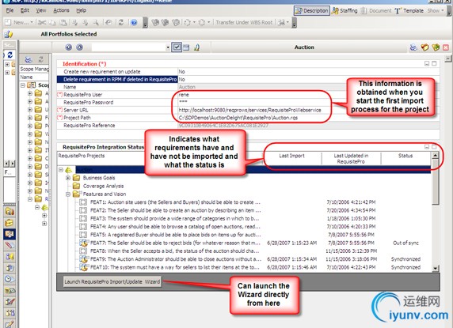Open the Edit menu
The image size is (453, 328).
click(25, 10)
